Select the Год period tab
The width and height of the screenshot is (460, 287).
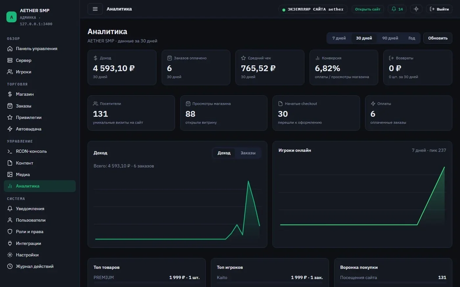pos(412,38)
